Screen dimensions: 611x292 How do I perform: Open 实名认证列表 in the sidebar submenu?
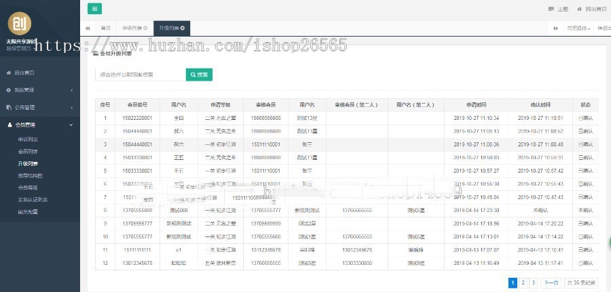[32, 200]
